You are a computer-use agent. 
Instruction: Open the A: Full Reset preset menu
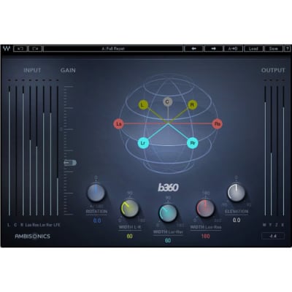click(x=113, y=48)
